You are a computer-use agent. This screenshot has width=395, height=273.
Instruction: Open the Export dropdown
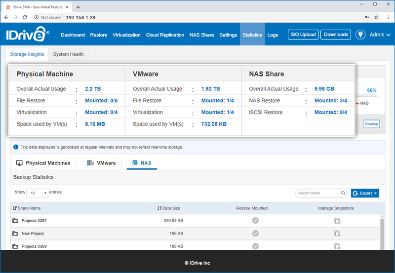tap(365, 193)
